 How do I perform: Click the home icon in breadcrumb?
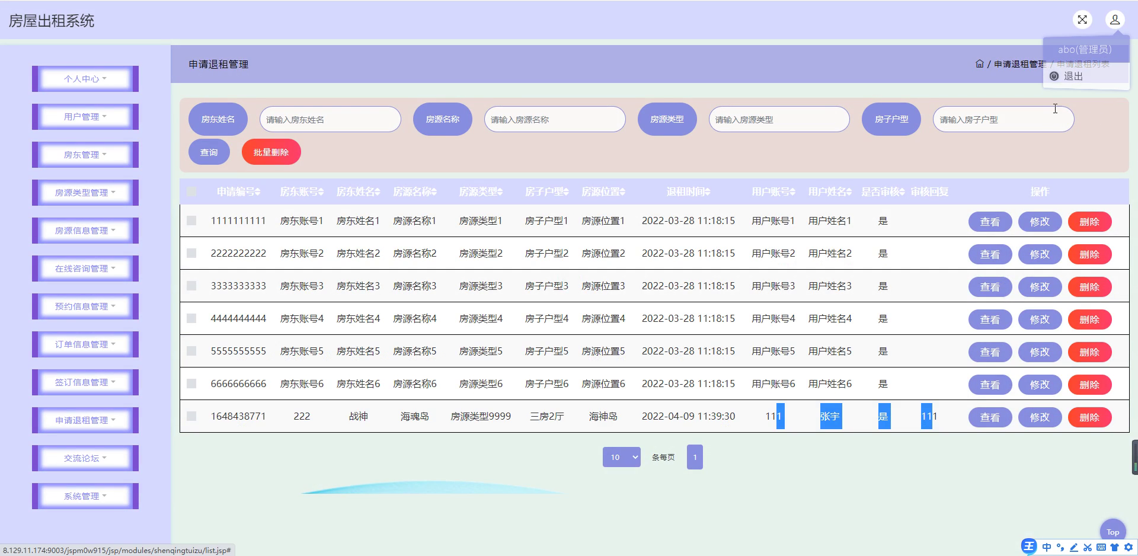pos(980,64)
